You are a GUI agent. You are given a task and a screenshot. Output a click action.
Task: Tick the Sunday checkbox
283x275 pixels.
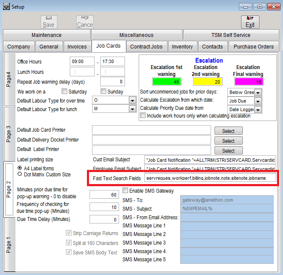coord(104,91)
